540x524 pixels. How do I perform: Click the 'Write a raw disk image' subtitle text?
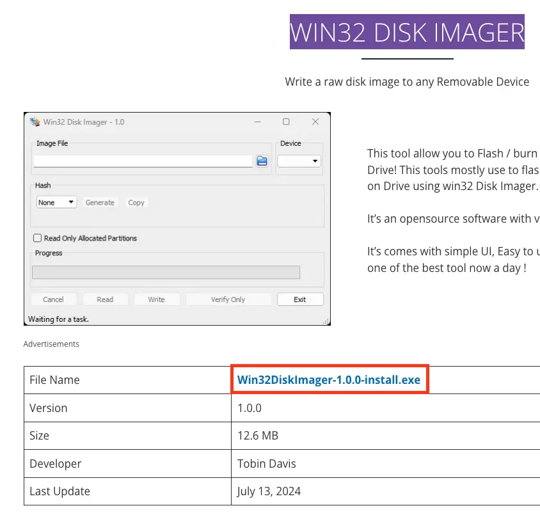[407, 82]
